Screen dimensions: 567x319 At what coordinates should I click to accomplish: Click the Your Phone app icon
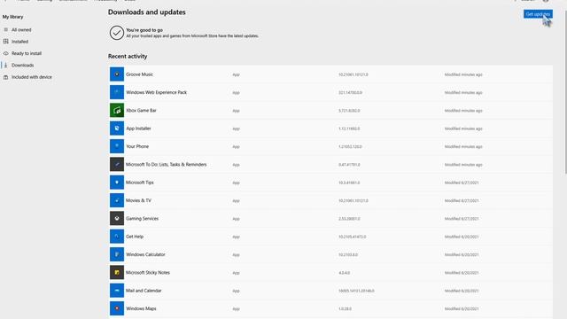click(x=117, y=146)
